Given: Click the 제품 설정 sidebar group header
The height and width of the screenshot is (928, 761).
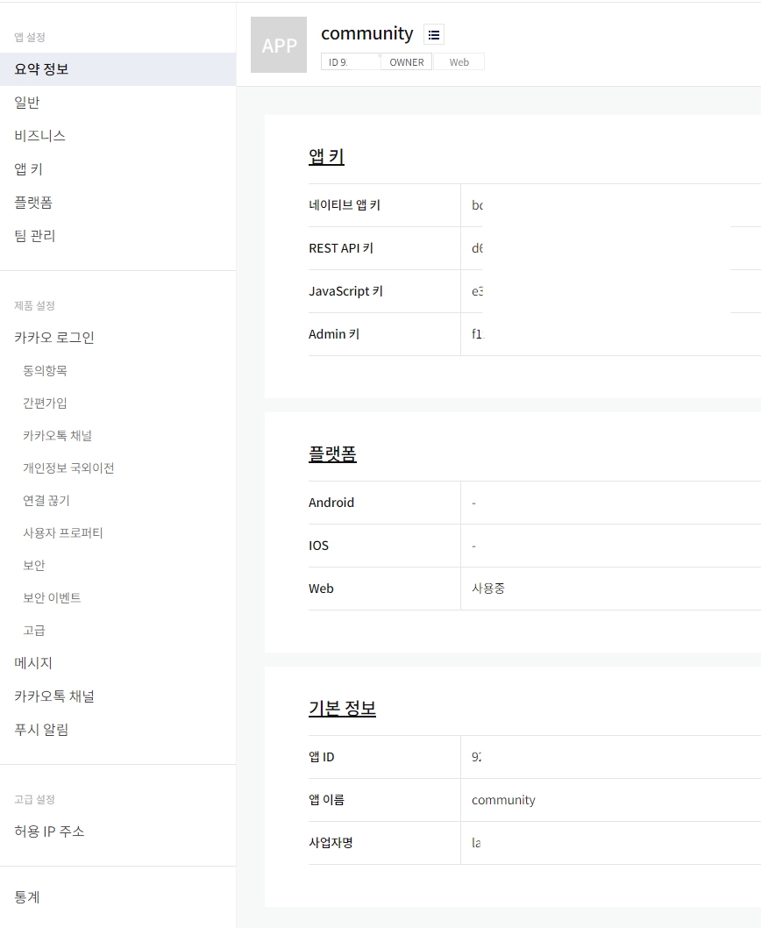Looking at the screenshot, I should pyautogui.click(x=34, y=306).
